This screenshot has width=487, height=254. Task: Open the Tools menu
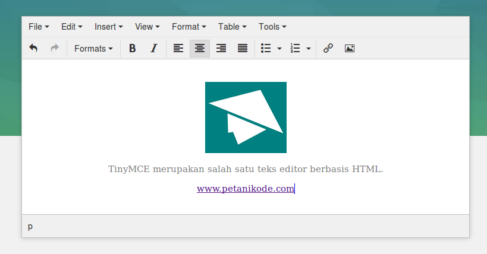coord(272,27)
